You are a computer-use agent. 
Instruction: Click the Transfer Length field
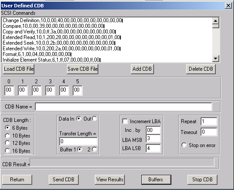pos(78,141)
